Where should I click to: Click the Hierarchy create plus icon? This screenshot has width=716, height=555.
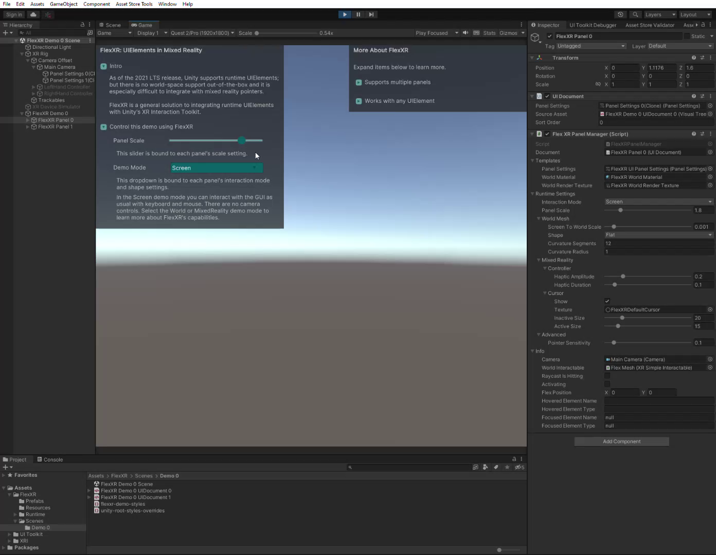coord(5,32)
